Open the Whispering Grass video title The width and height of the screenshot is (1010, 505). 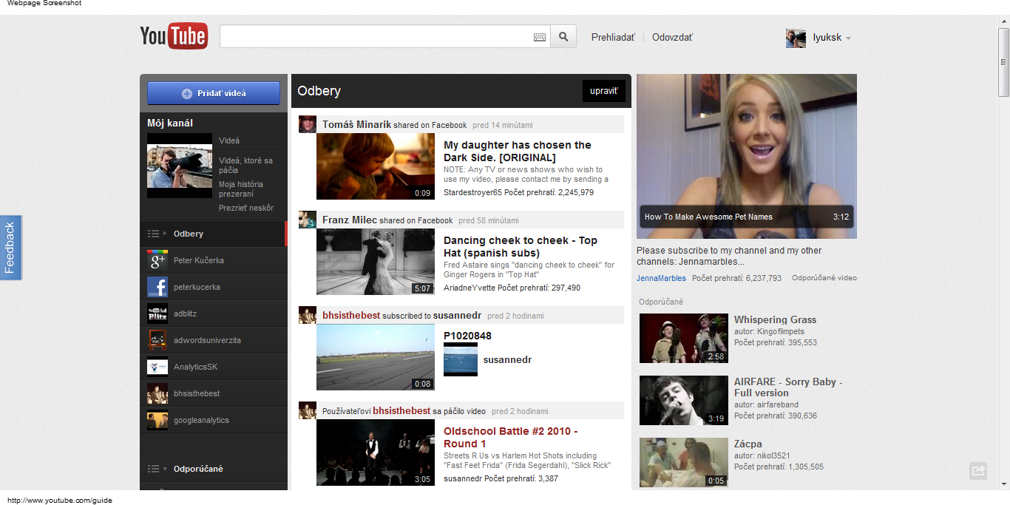click(775, 319)
